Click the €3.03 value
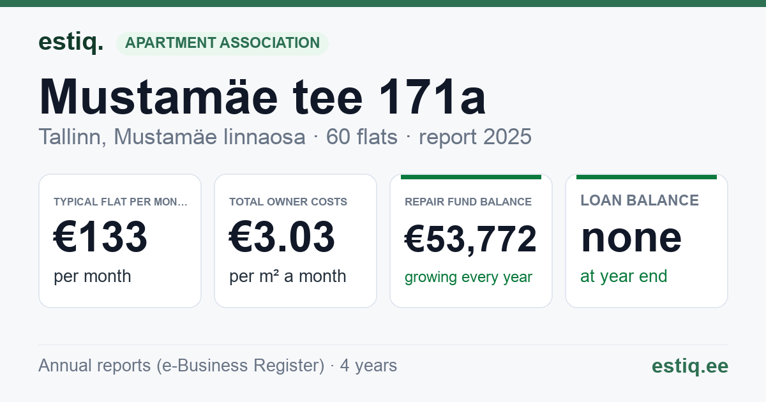This screenshot has height=402, width=766. 282,237
